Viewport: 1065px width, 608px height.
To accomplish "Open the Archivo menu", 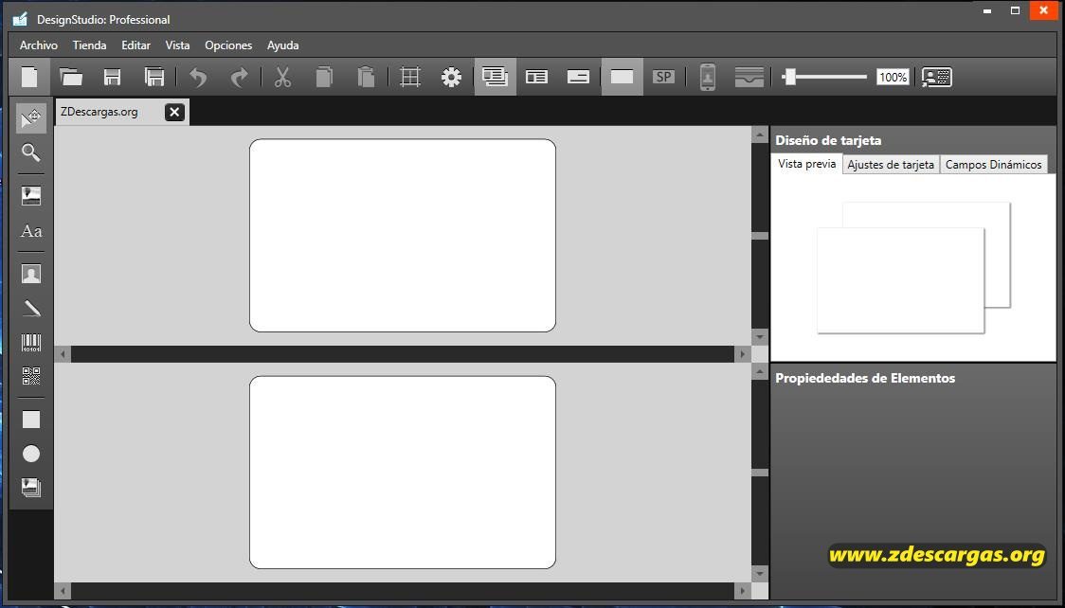I will (x=39, y=45).
